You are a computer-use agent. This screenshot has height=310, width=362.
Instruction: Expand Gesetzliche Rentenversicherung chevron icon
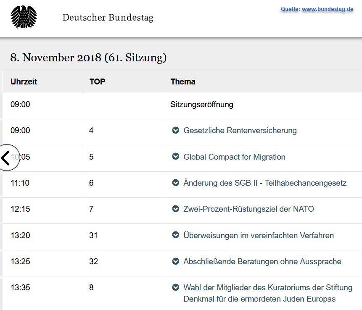pos(176,131)
